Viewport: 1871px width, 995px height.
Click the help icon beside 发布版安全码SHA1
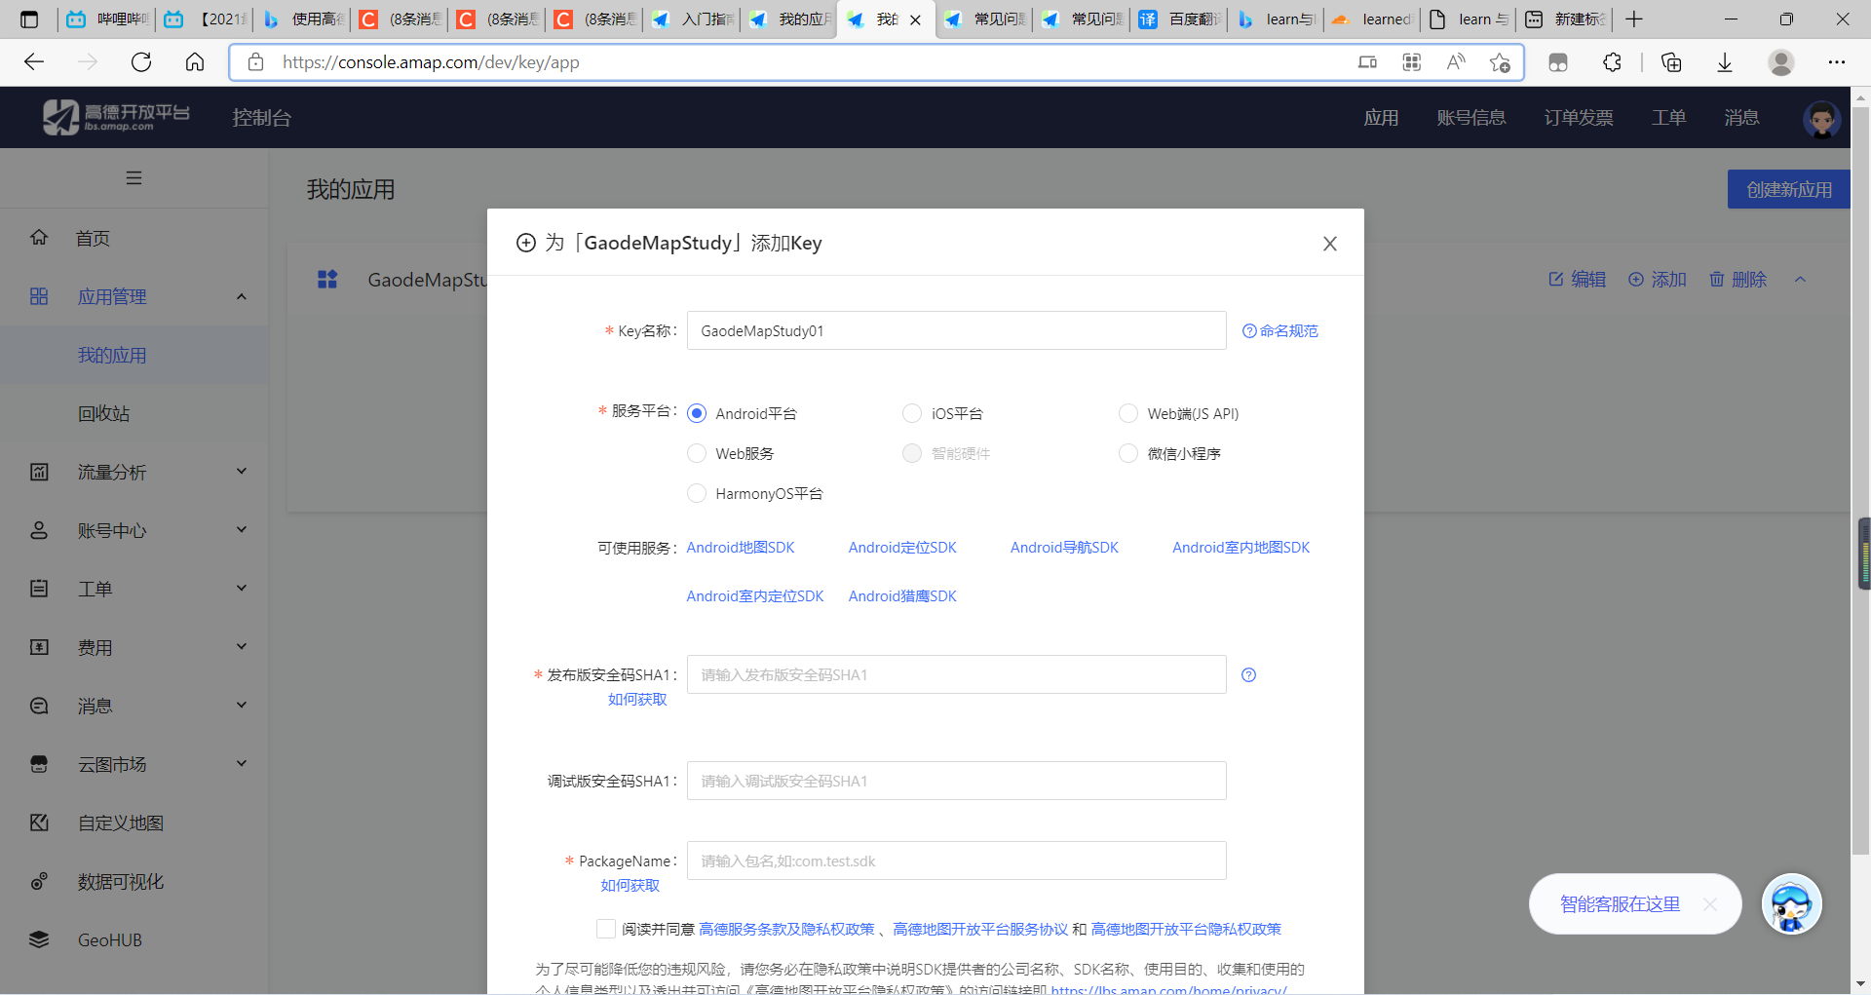click(1248, 675)
